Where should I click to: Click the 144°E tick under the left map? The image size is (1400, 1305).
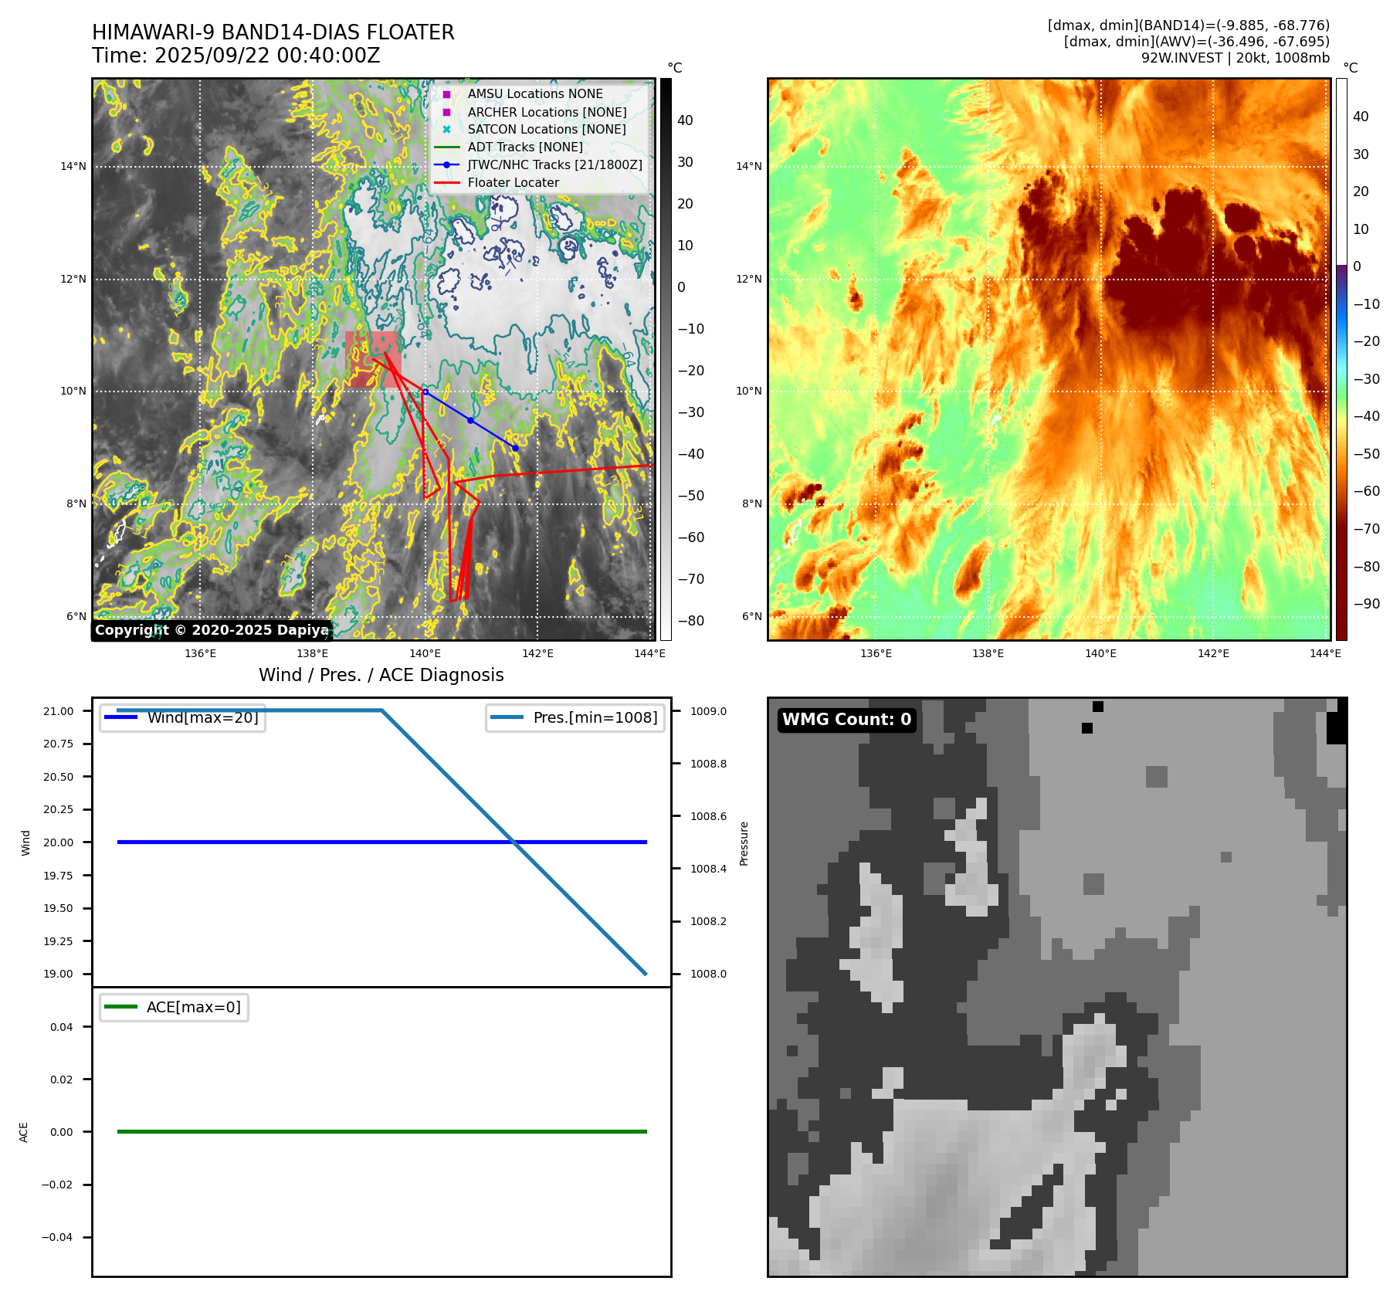pyautogui.click(x=650, y=653)
